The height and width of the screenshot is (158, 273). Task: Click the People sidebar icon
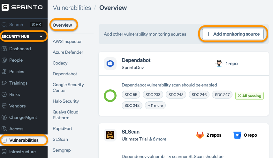pyautogui.click(x=4, y=60)
